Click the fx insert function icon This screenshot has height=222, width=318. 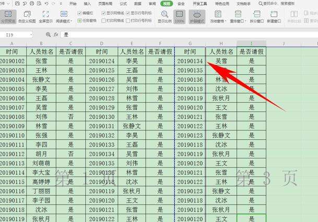click(56, 35)
